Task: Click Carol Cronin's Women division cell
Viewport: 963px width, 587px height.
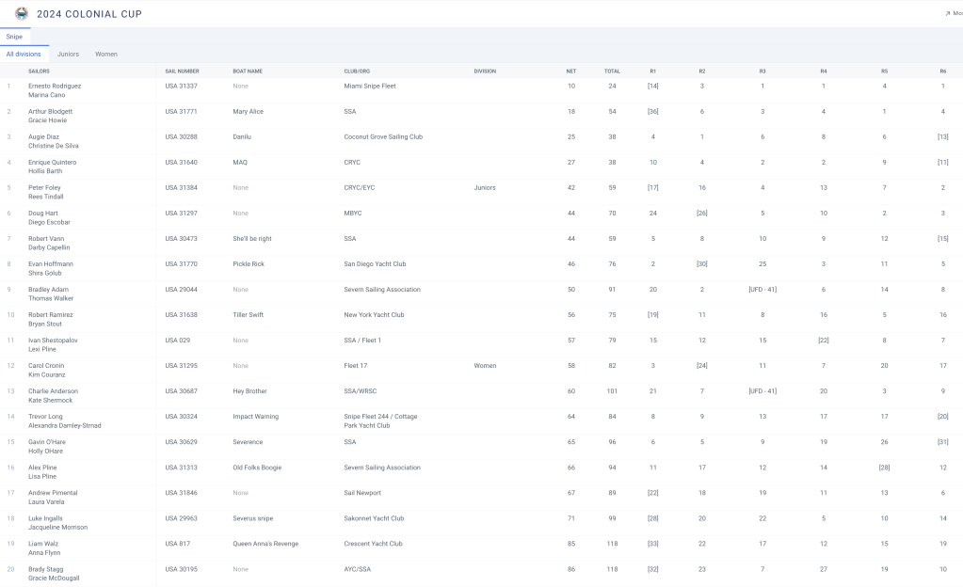Action: coord(485,366)
